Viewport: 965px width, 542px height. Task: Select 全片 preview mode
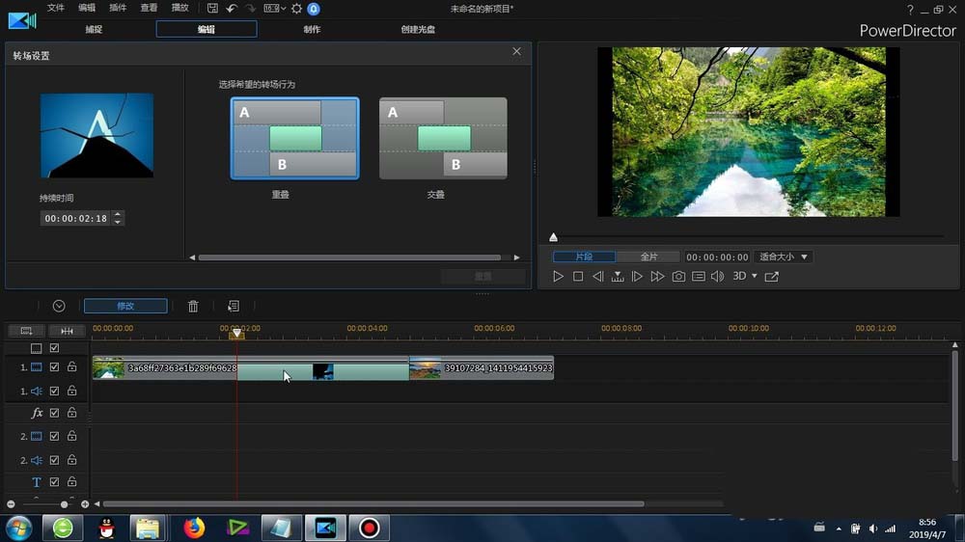click(x=648, y=257)
